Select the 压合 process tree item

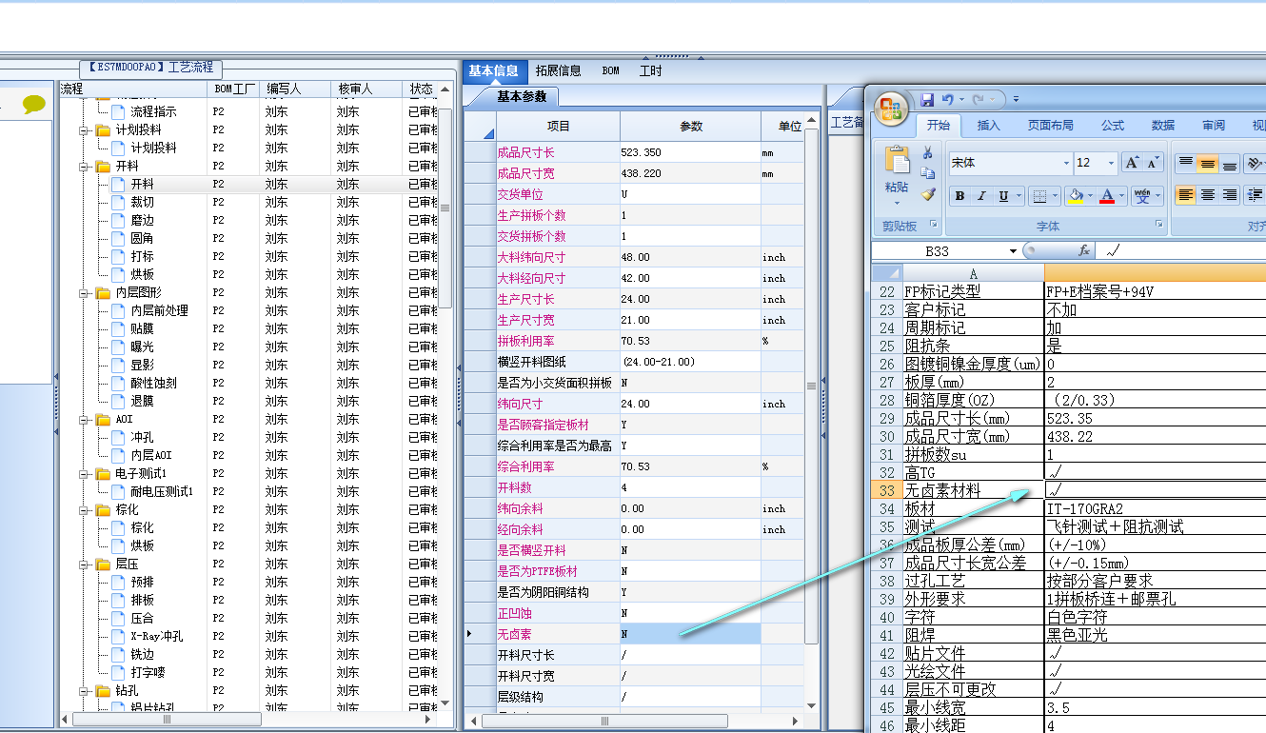coord(142,619)
